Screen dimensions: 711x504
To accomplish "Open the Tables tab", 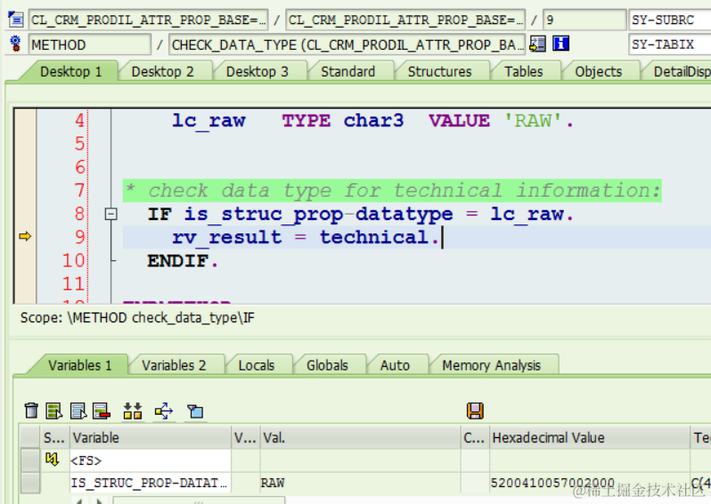I will [524, 71].
